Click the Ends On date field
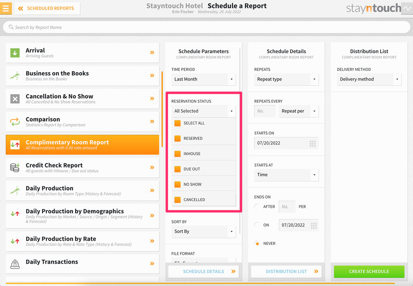 coord(299,225)
